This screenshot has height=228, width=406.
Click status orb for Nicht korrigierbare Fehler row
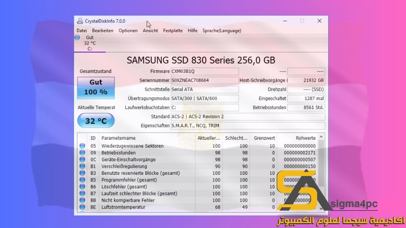(82, 200)
